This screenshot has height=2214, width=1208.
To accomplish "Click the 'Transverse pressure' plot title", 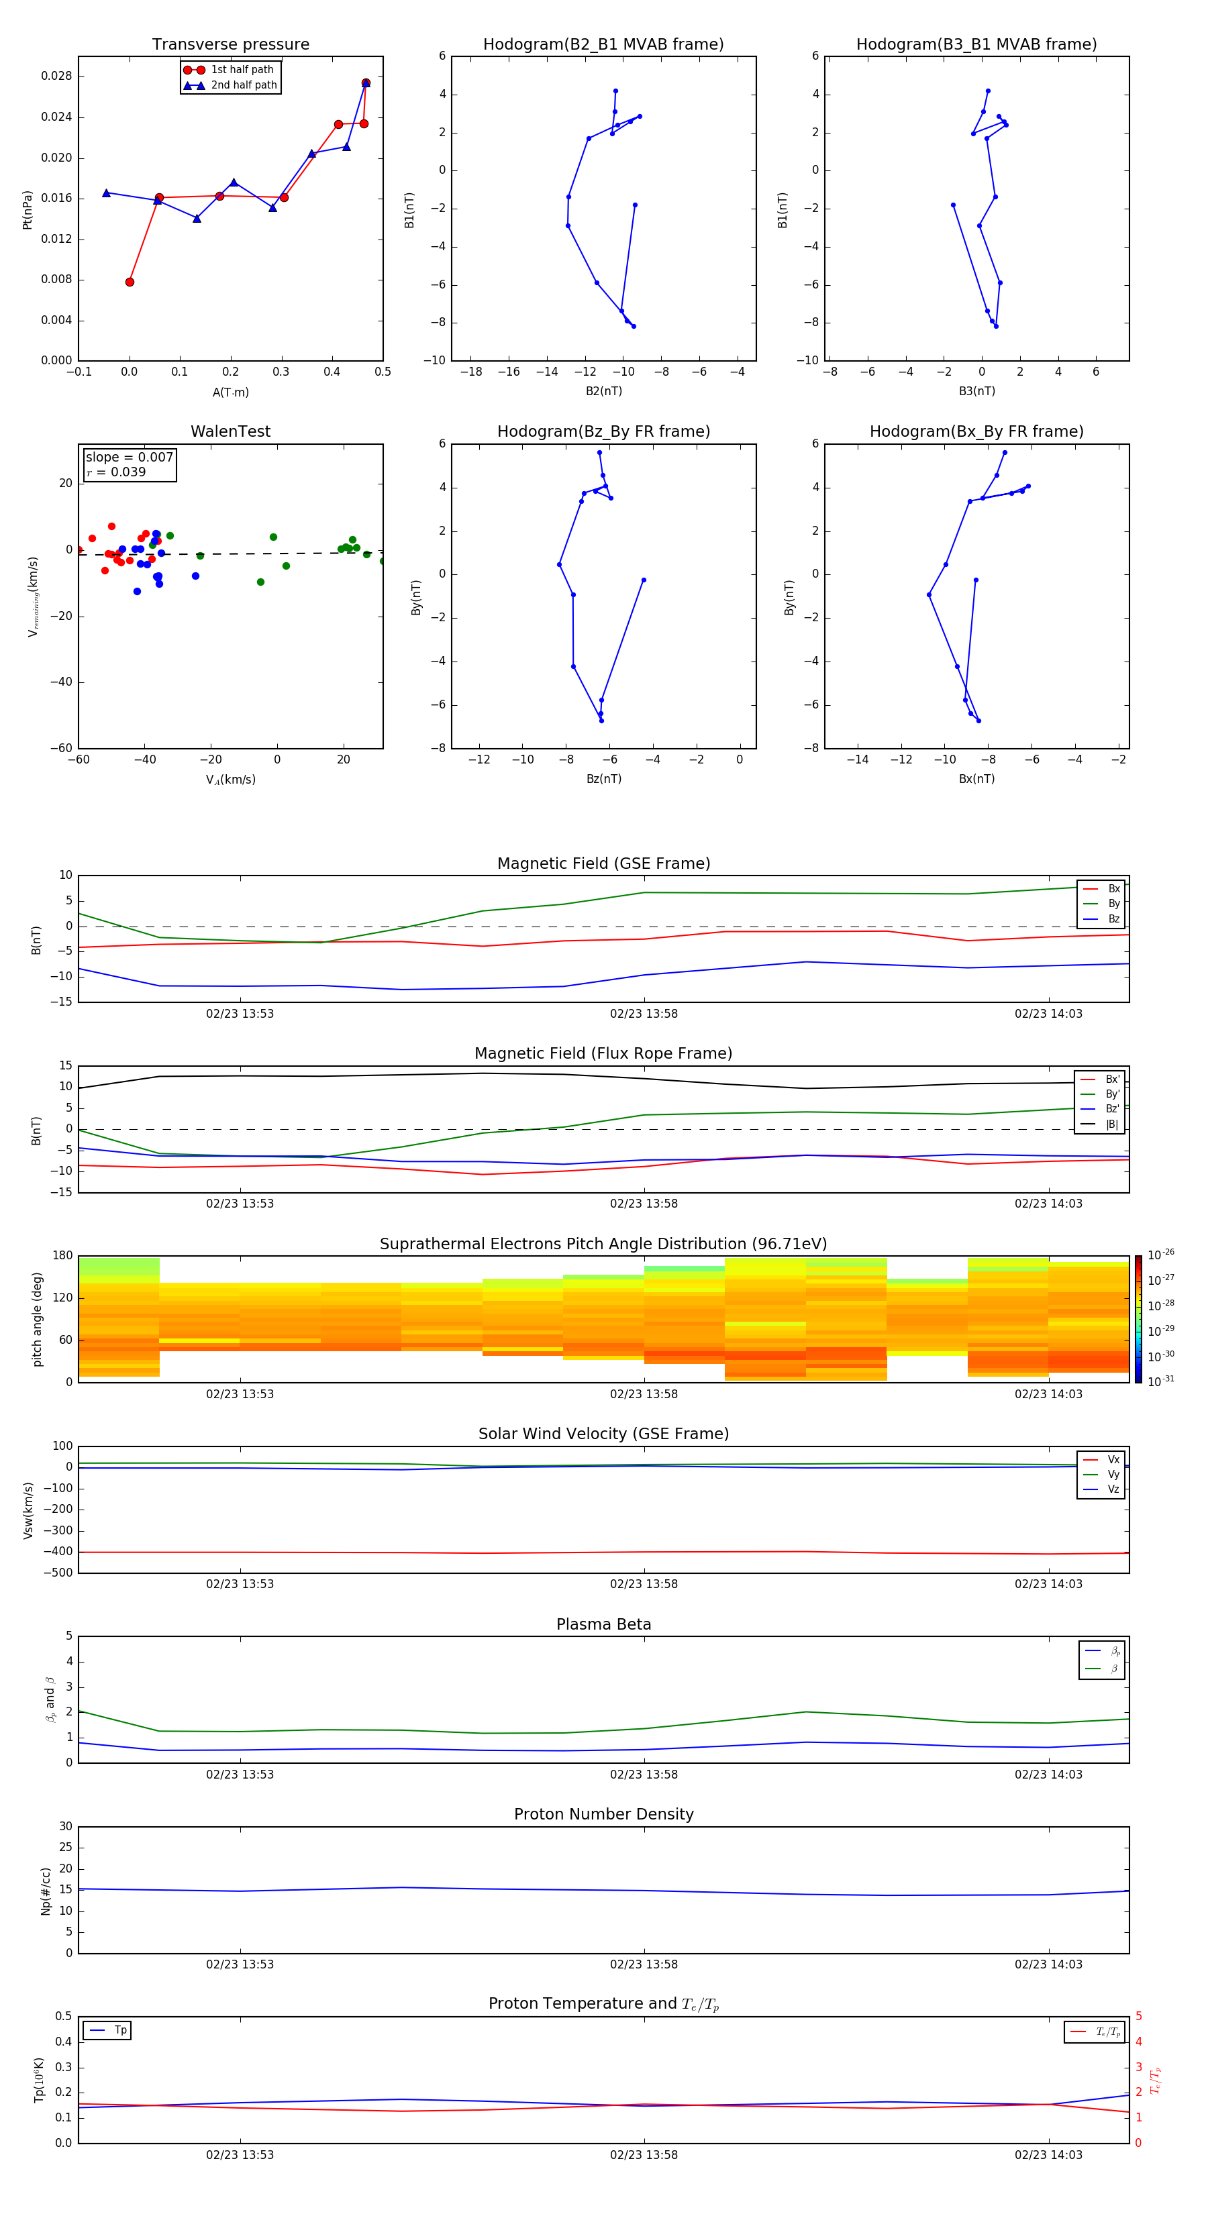I will (x=230, y=44).
